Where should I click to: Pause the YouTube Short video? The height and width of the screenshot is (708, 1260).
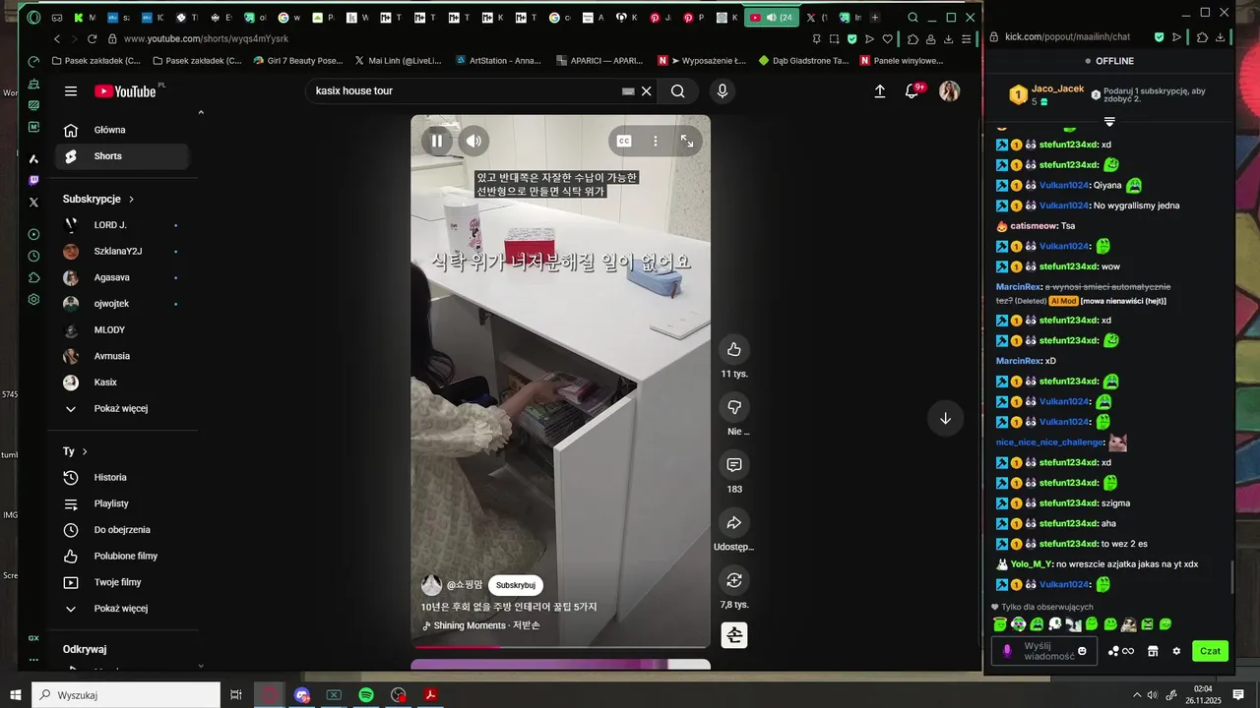(437, 141)
